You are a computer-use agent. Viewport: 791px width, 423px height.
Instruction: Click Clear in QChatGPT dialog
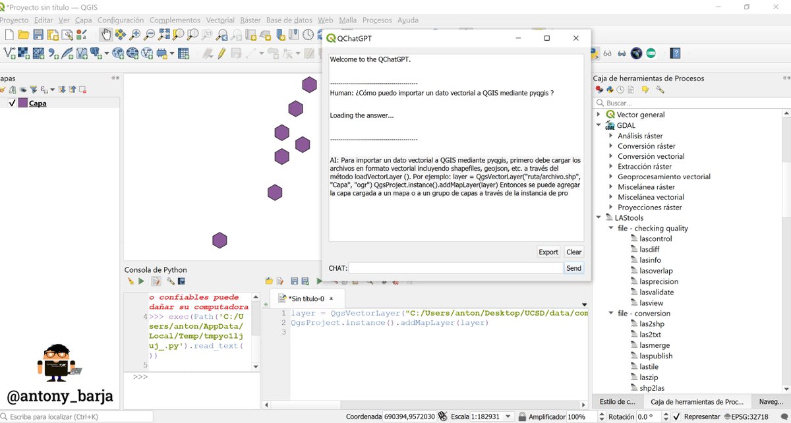click(574, 252)
